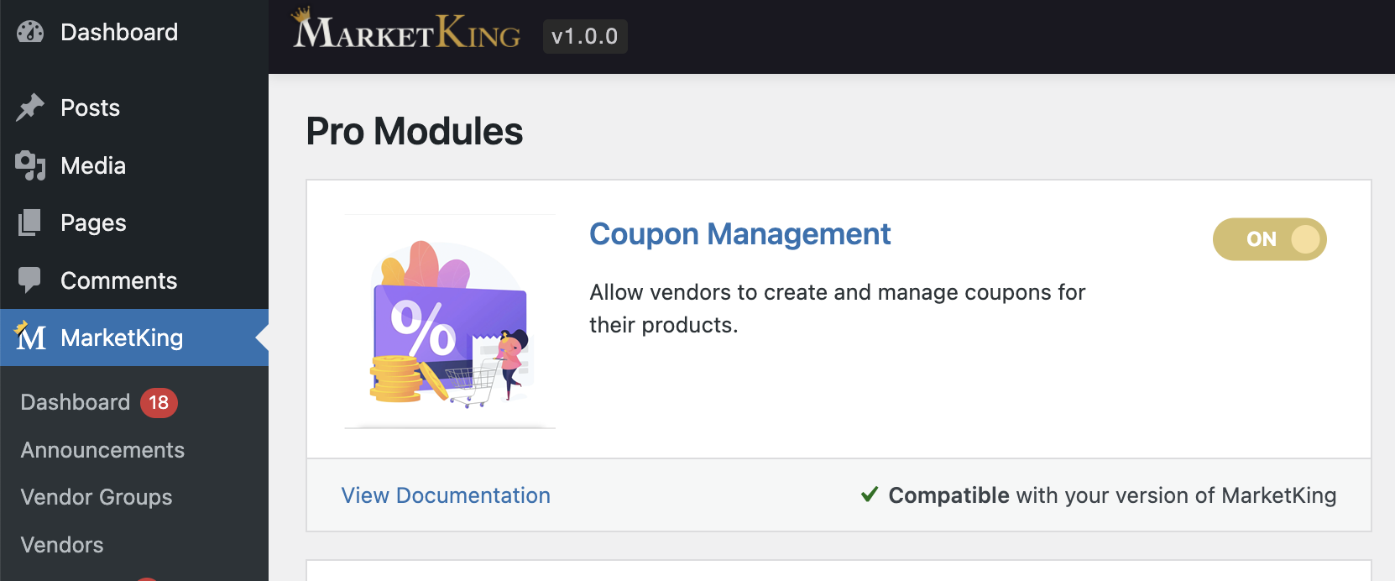Image resolution: width=1395 pixels, height=581 pixels.
Task: Open the MarketKing menu in the sidebar
Action: pyautogui.click(x=122, y=338)
